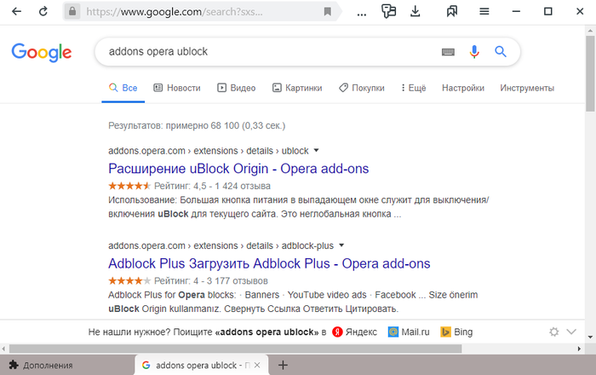596x375 pixels.
Task: Click the Google voice search microphone
Action: click(474, 51)
